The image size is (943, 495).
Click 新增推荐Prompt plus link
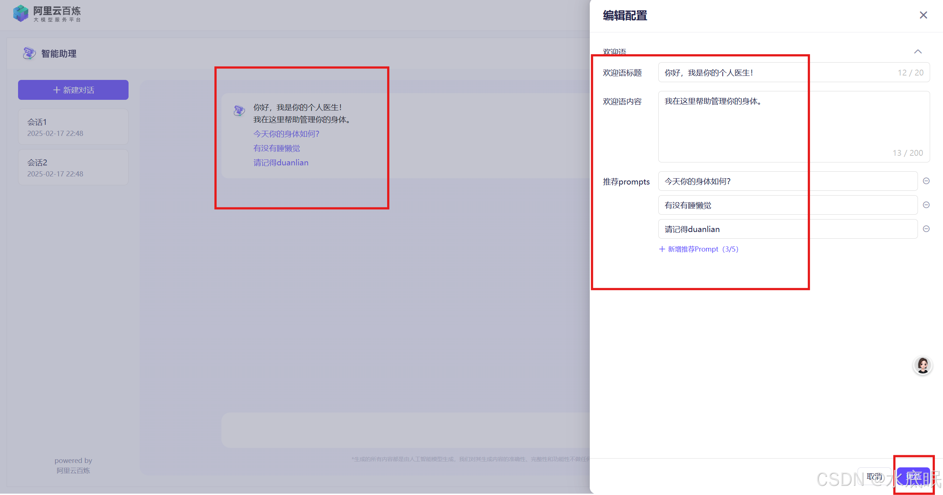(698, 249)
